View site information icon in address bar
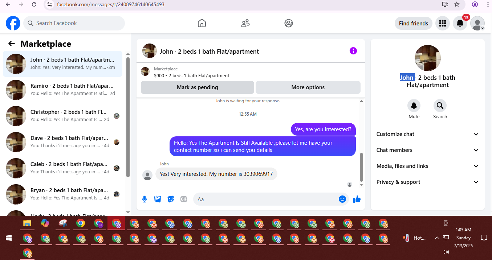Viewport: 492px width, 260px height. [x=50, y=4]
